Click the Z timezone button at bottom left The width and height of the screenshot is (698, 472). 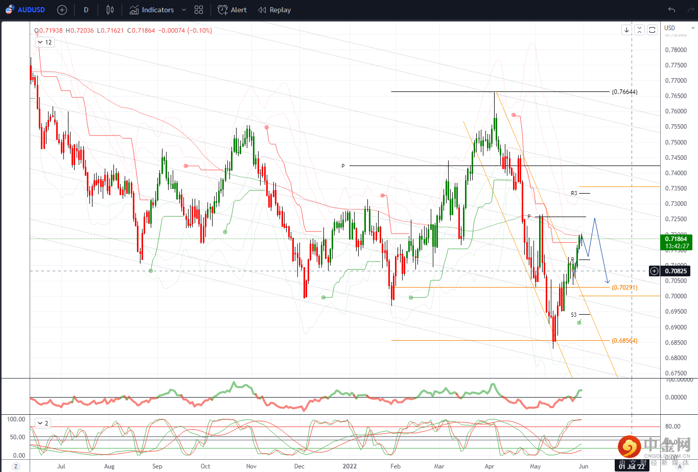16,466
